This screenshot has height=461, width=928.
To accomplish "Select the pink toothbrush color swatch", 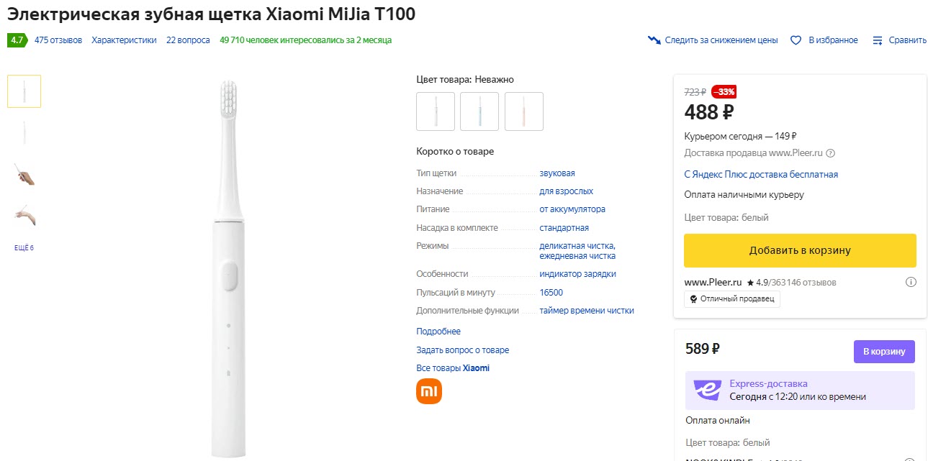I will coord(523,111).
